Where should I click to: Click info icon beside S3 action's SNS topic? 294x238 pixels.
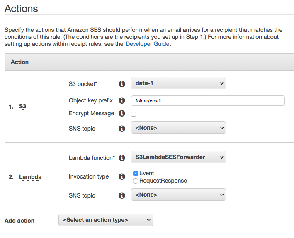122,129
